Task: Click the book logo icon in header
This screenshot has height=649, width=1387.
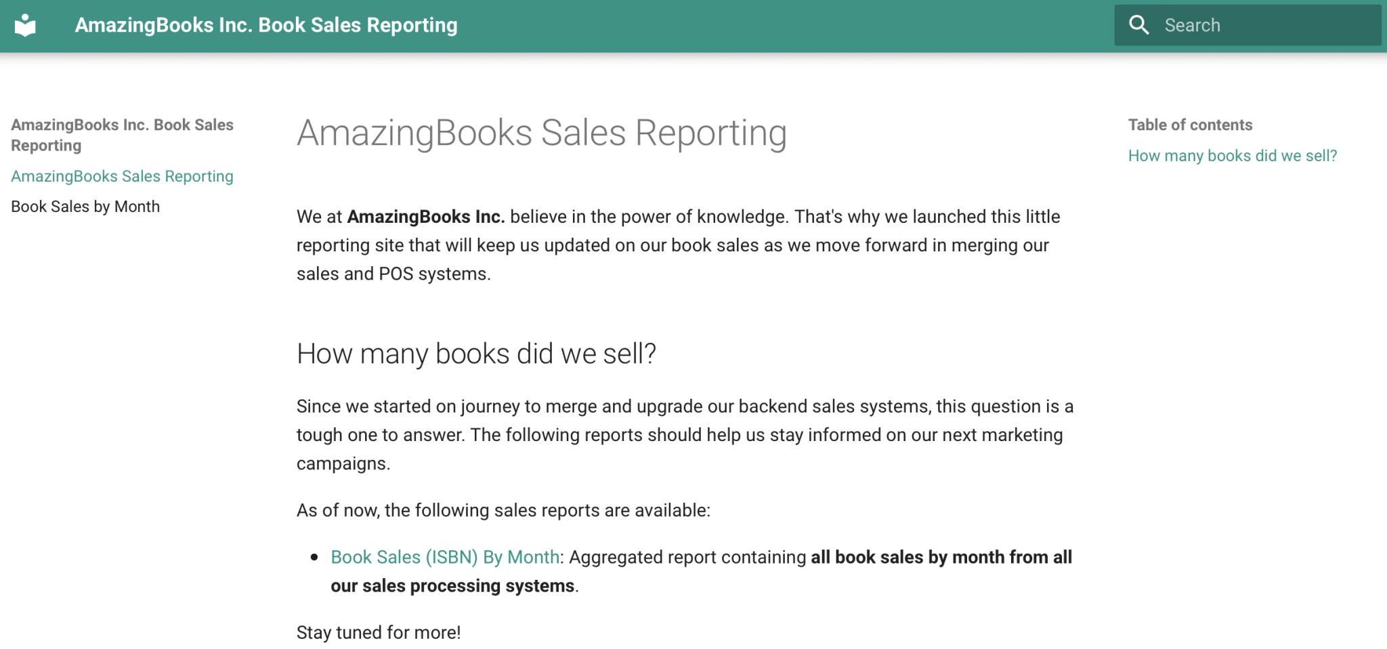Action: (x=25, y=26)
